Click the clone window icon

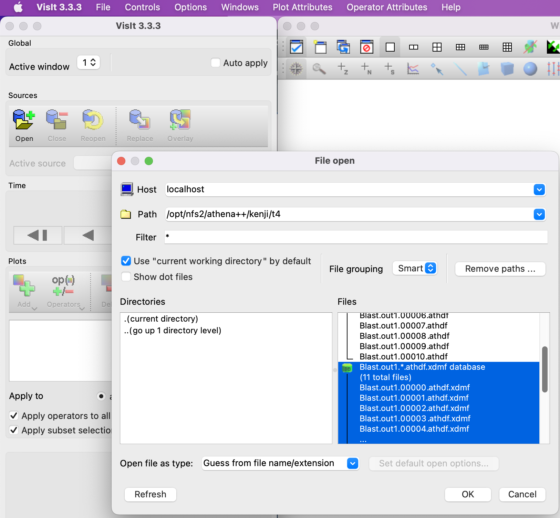coord(343,47)
